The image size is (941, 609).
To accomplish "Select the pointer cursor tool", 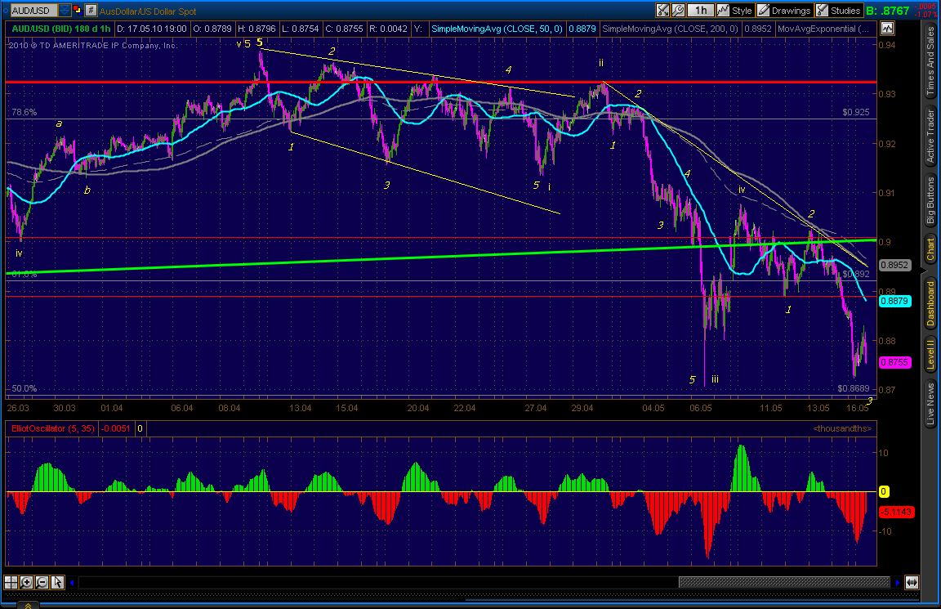I will point(58,582).
